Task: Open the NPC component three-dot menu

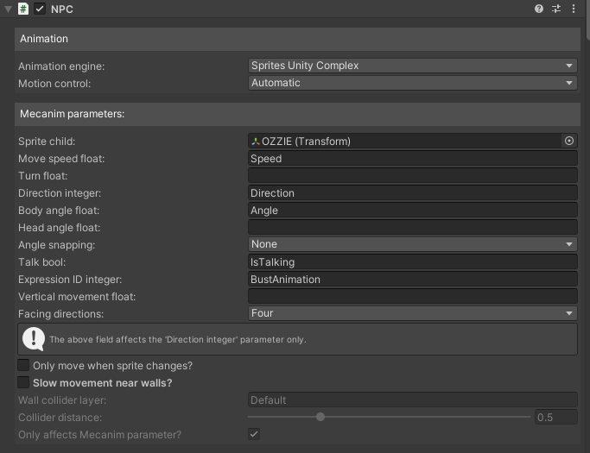Action: [573, 9]
